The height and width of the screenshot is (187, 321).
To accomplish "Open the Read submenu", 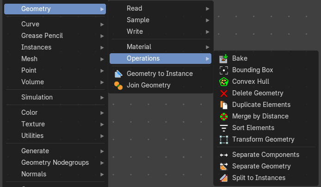I will pyautogui.click(x=160, y=9).
